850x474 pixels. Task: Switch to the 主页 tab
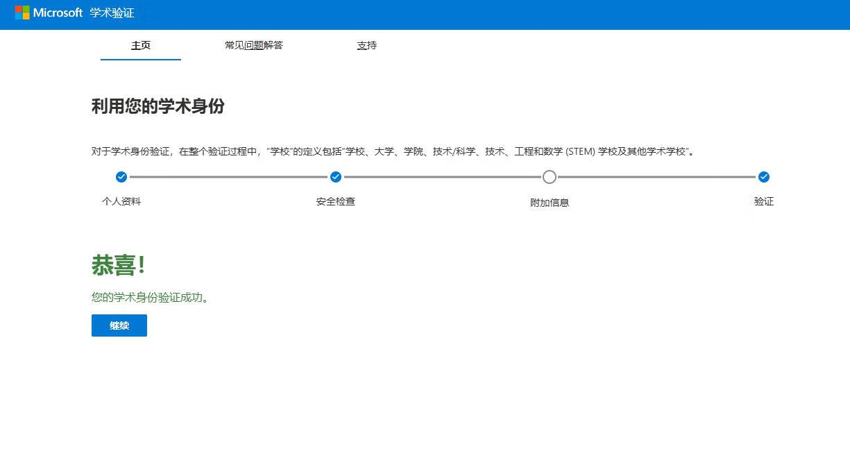(141, 46)
